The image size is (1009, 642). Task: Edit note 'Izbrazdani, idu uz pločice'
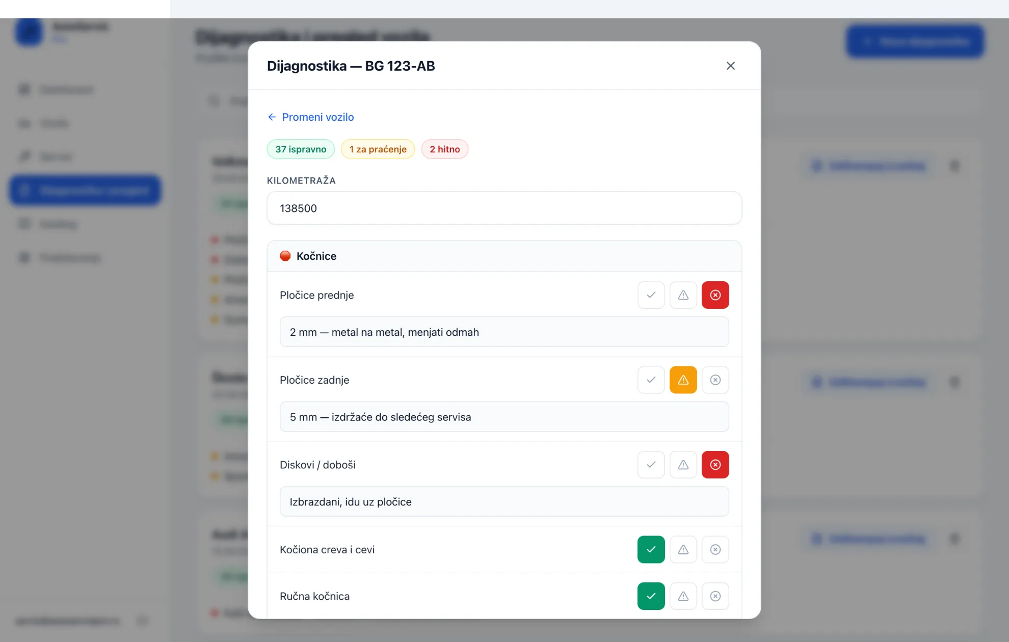point(504,502)
